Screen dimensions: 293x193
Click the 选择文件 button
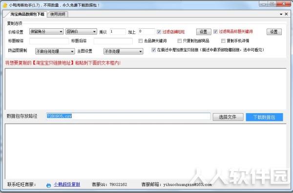coord(228,117)
